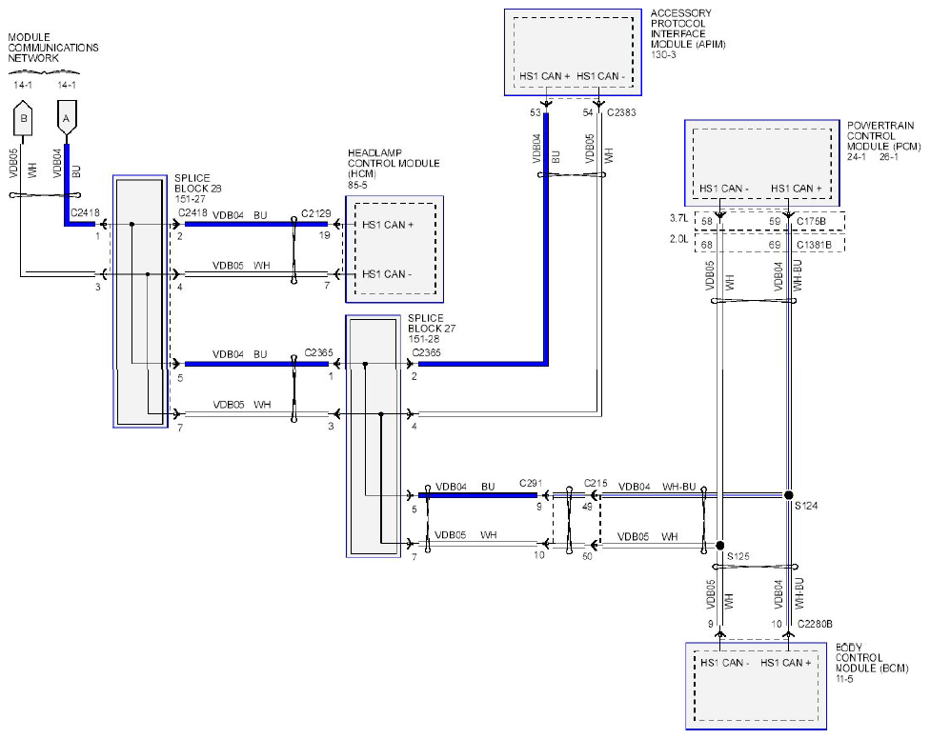Select the "SPLICE BLOCK 28" label
This screenshot has width=930, height=739.
198,183
